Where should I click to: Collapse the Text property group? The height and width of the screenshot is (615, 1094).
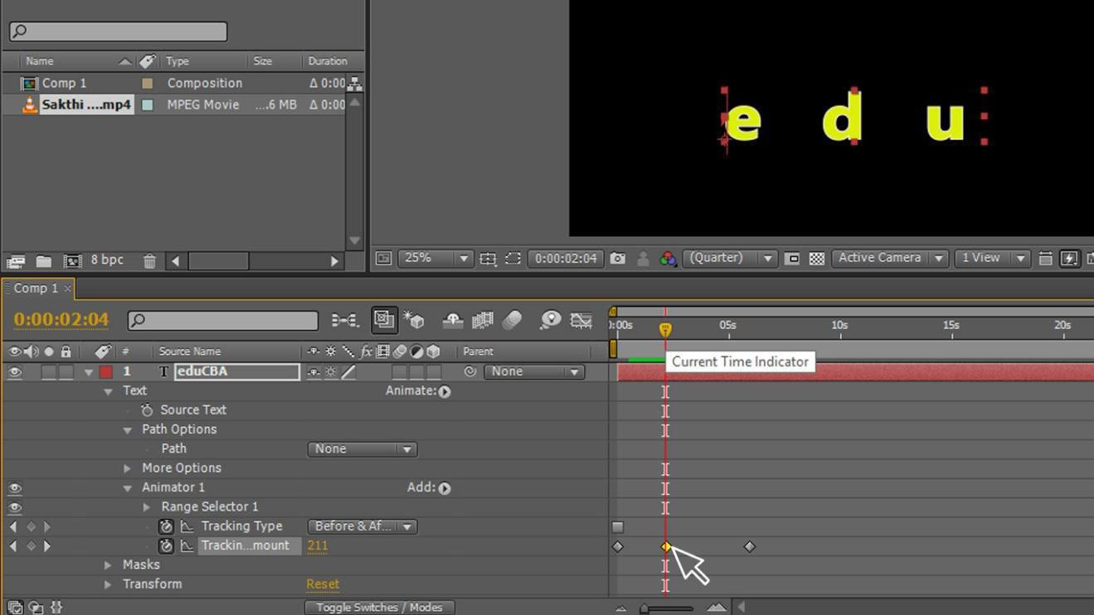tap(108, 391)
